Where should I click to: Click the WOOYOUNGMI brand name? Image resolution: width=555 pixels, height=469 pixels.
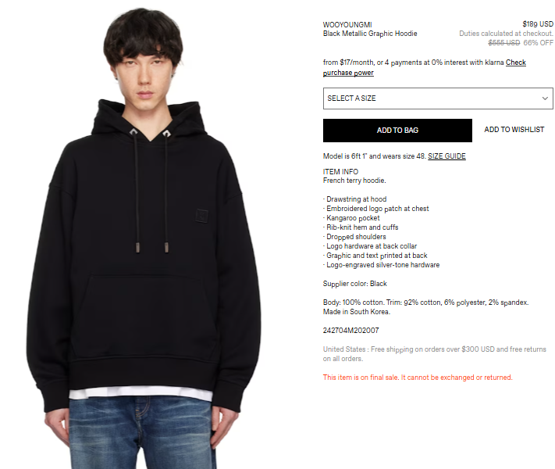pyautogui.click(x=347, y=25)
